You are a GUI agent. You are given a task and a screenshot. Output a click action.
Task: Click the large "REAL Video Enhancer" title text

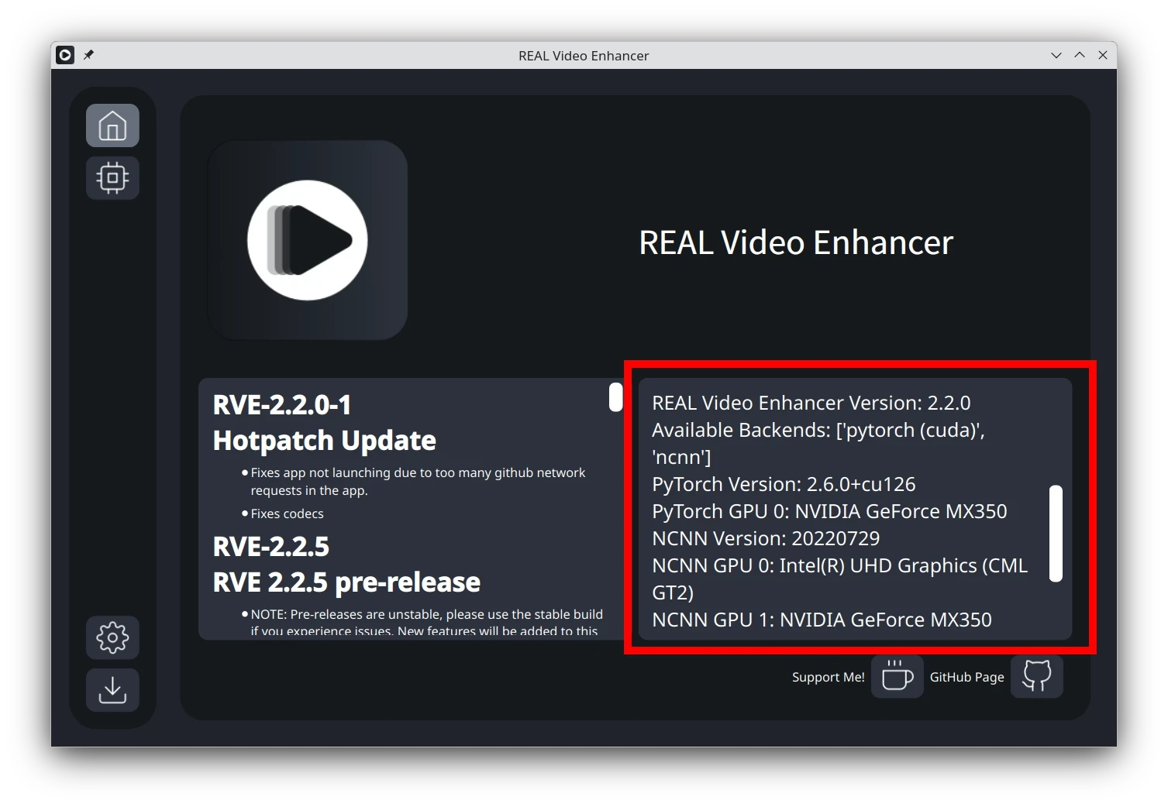point(795,242)
